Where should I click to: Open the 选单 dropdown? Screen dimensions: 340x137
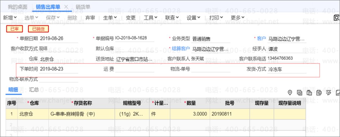(31, 18)
